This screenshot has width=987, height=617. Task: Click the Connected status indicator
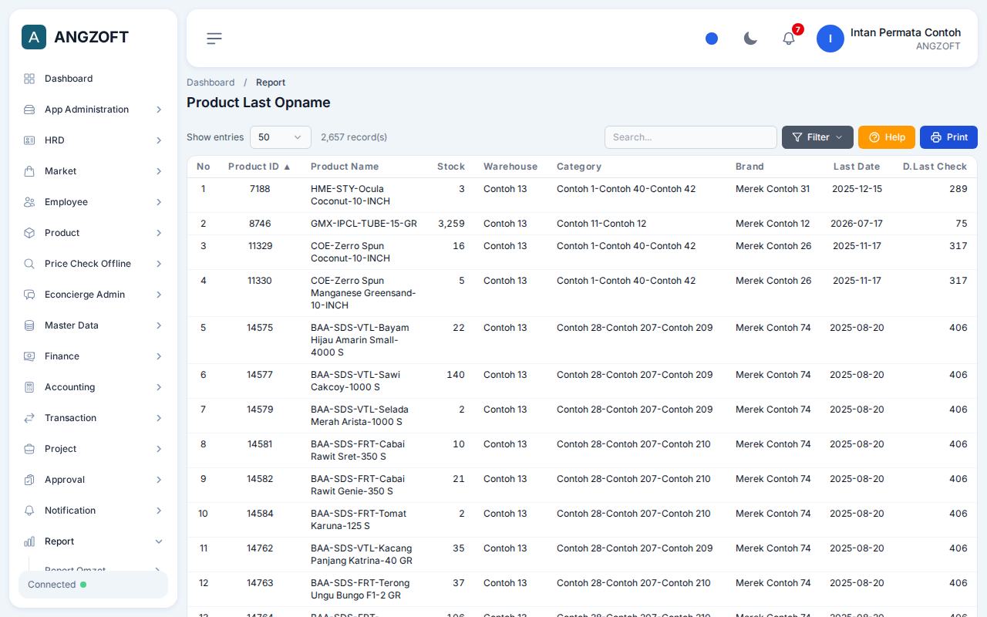93,585
